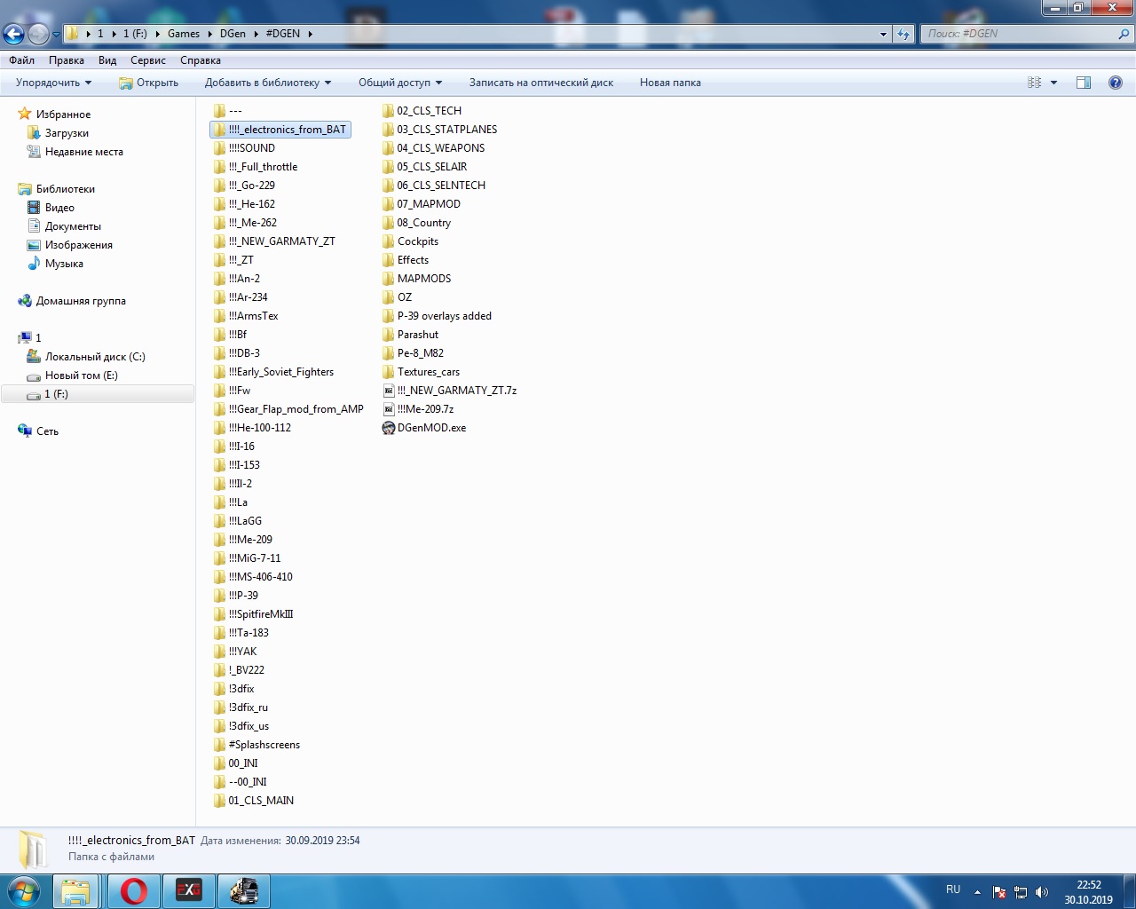1136x909 pixels.
Task: Select Домашняя группа in sidebar
Action: [81, 301]
